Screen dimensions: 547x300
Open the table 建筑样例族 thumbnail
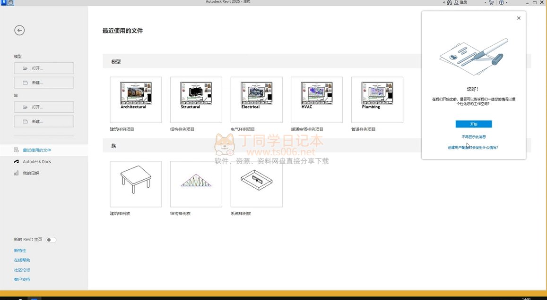[x=136, y=184]
